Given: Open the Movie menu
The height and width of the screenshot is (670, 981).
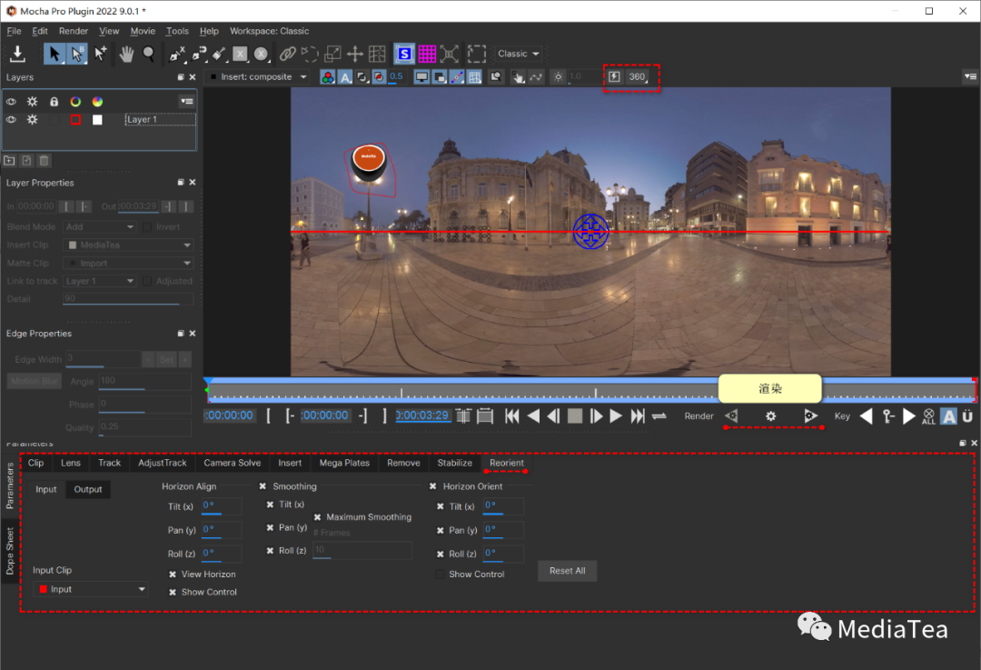Looking at the screenshot, I should coord(143,31).
